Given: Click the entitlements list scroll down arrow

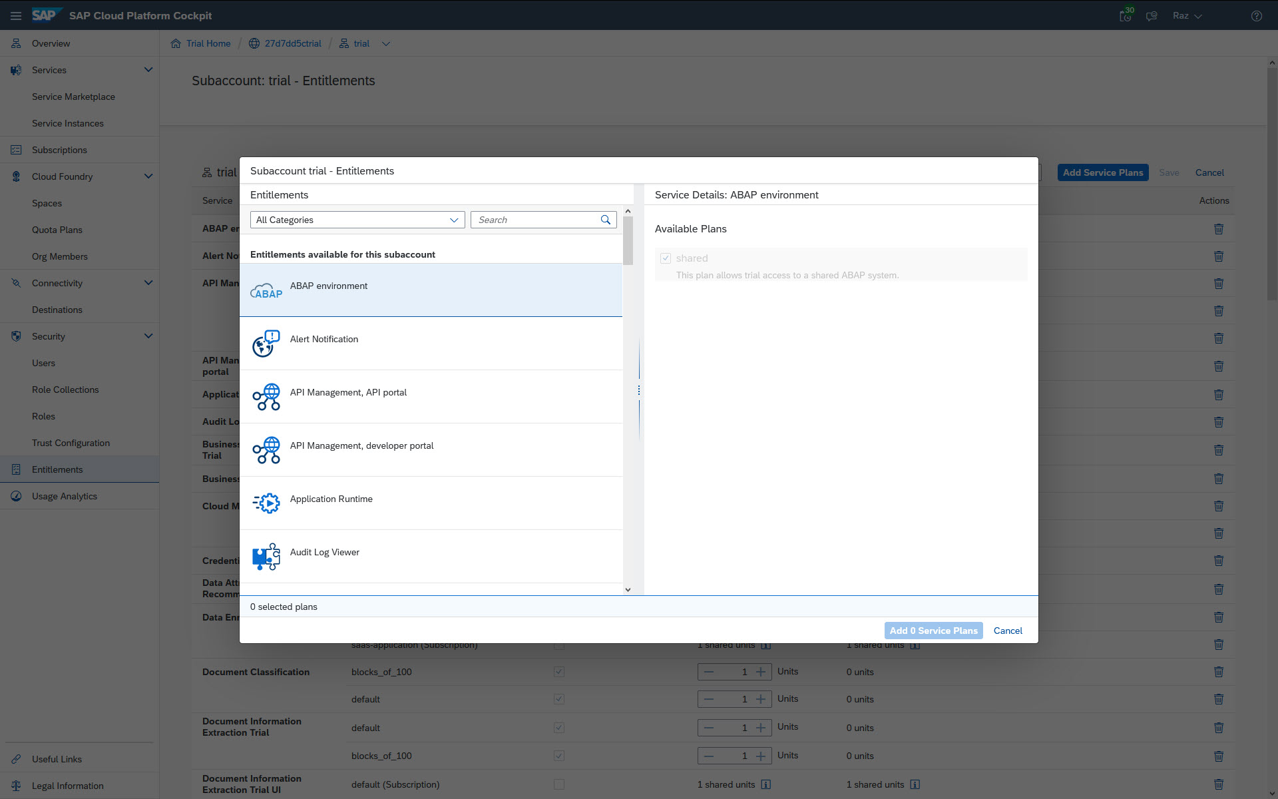Looking at the screenshot, I should point(628,589).
